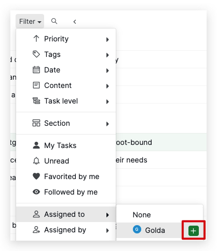Click the search magnifier icon
This screenshot has height=251, width=217.
(54, 21)
